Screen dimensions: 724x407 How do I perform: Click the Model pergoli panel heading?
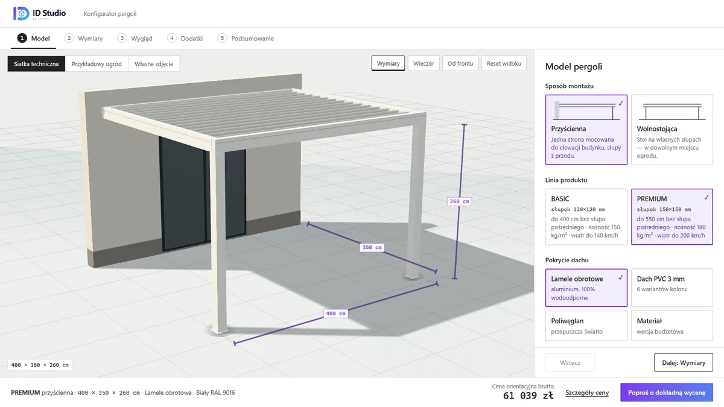[x=574, y=67]
